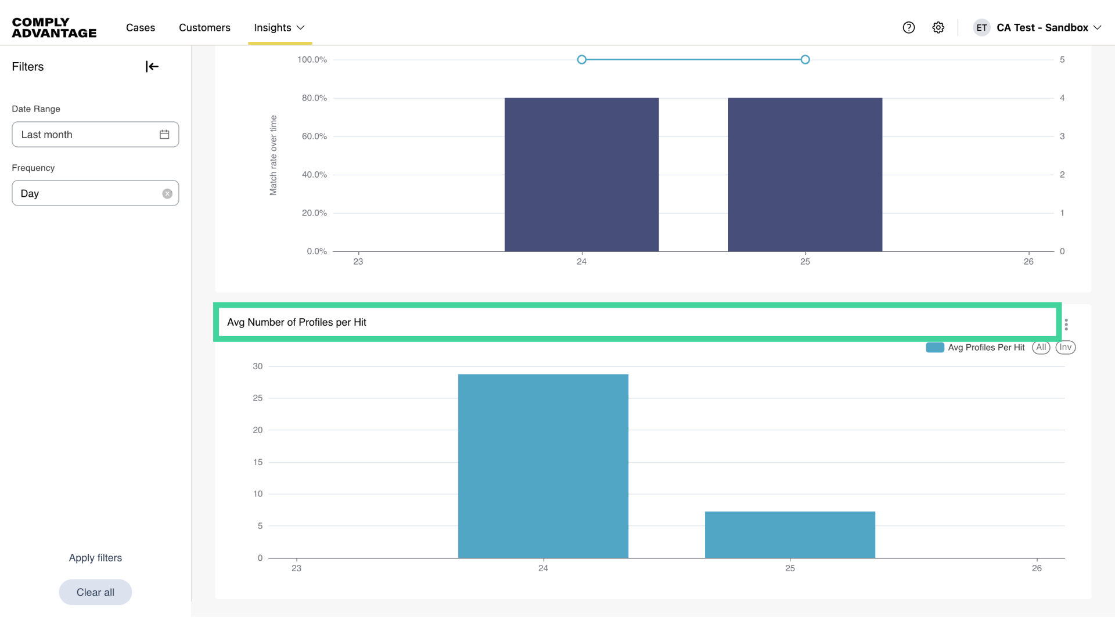Toggle All series in chart legend
This screenshot has height=627, width=1115.
(x=1041, y=347)
